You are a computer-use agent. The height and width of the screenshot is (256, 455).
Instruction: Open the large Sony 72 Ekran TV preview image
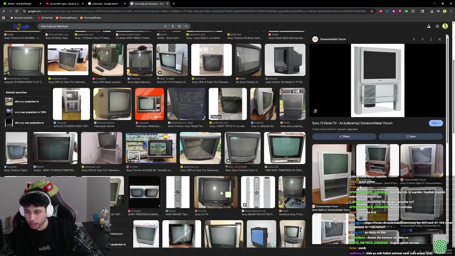point(378,80)
